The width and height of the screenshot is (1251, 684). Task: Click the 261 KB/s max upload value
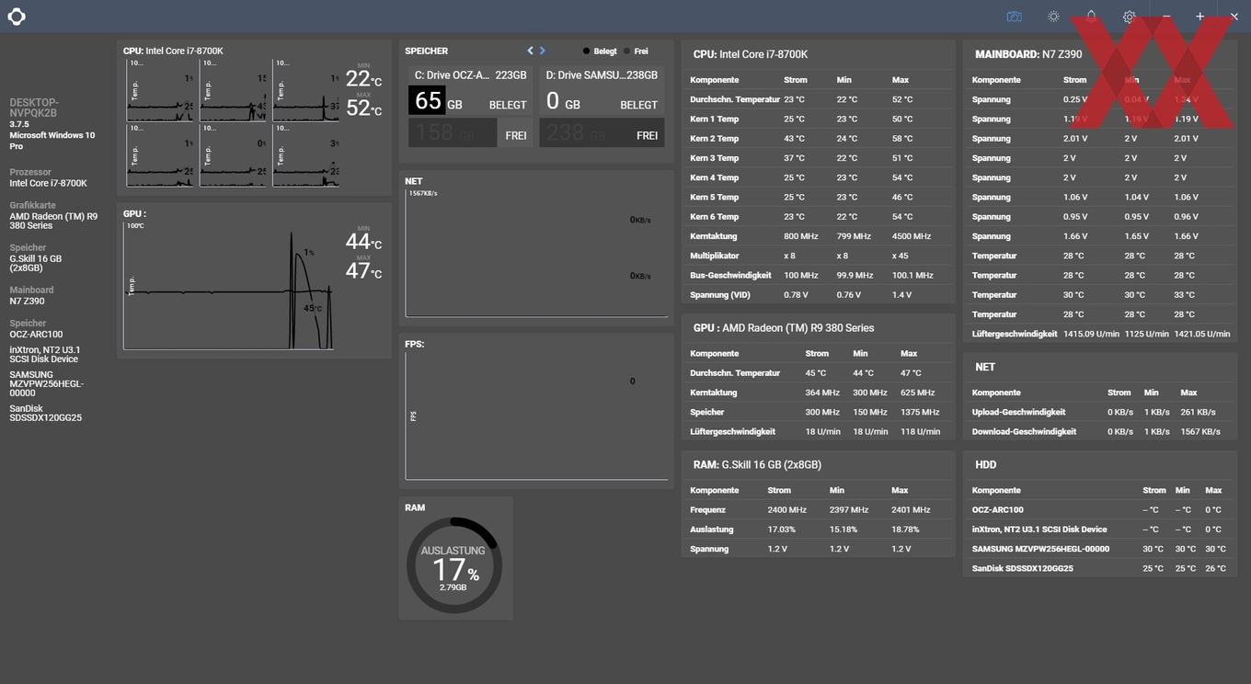(x=1198, y=412)
